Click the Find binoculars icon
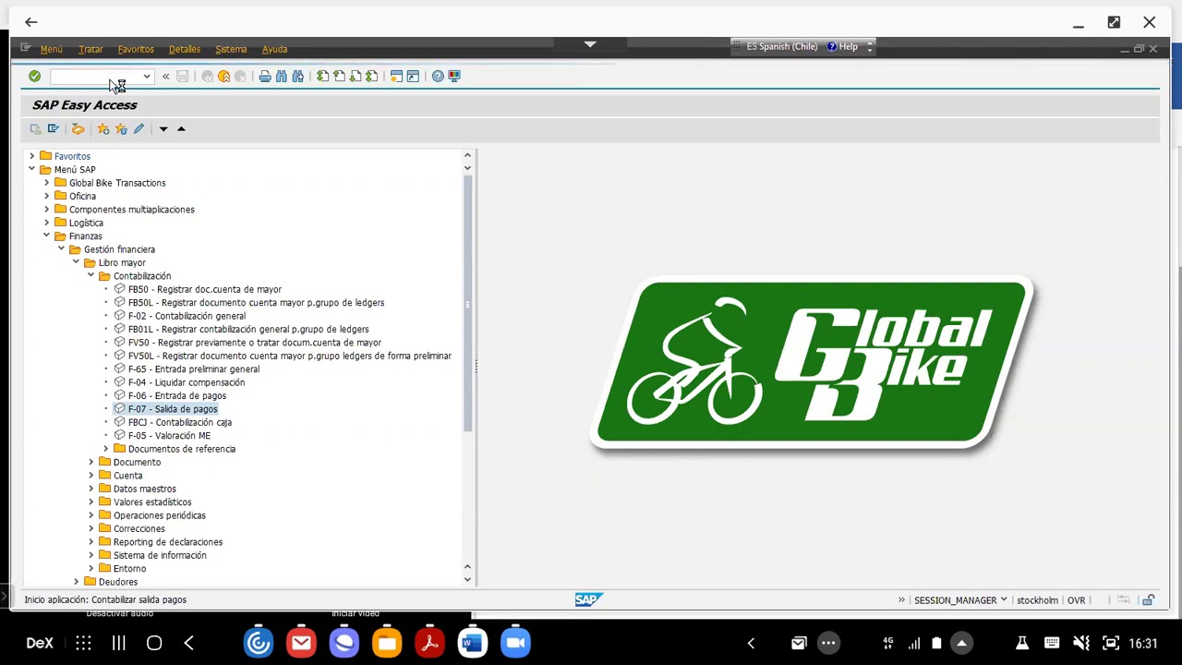This screenshot has height=665, width=1182. click(x=282, y=77)
